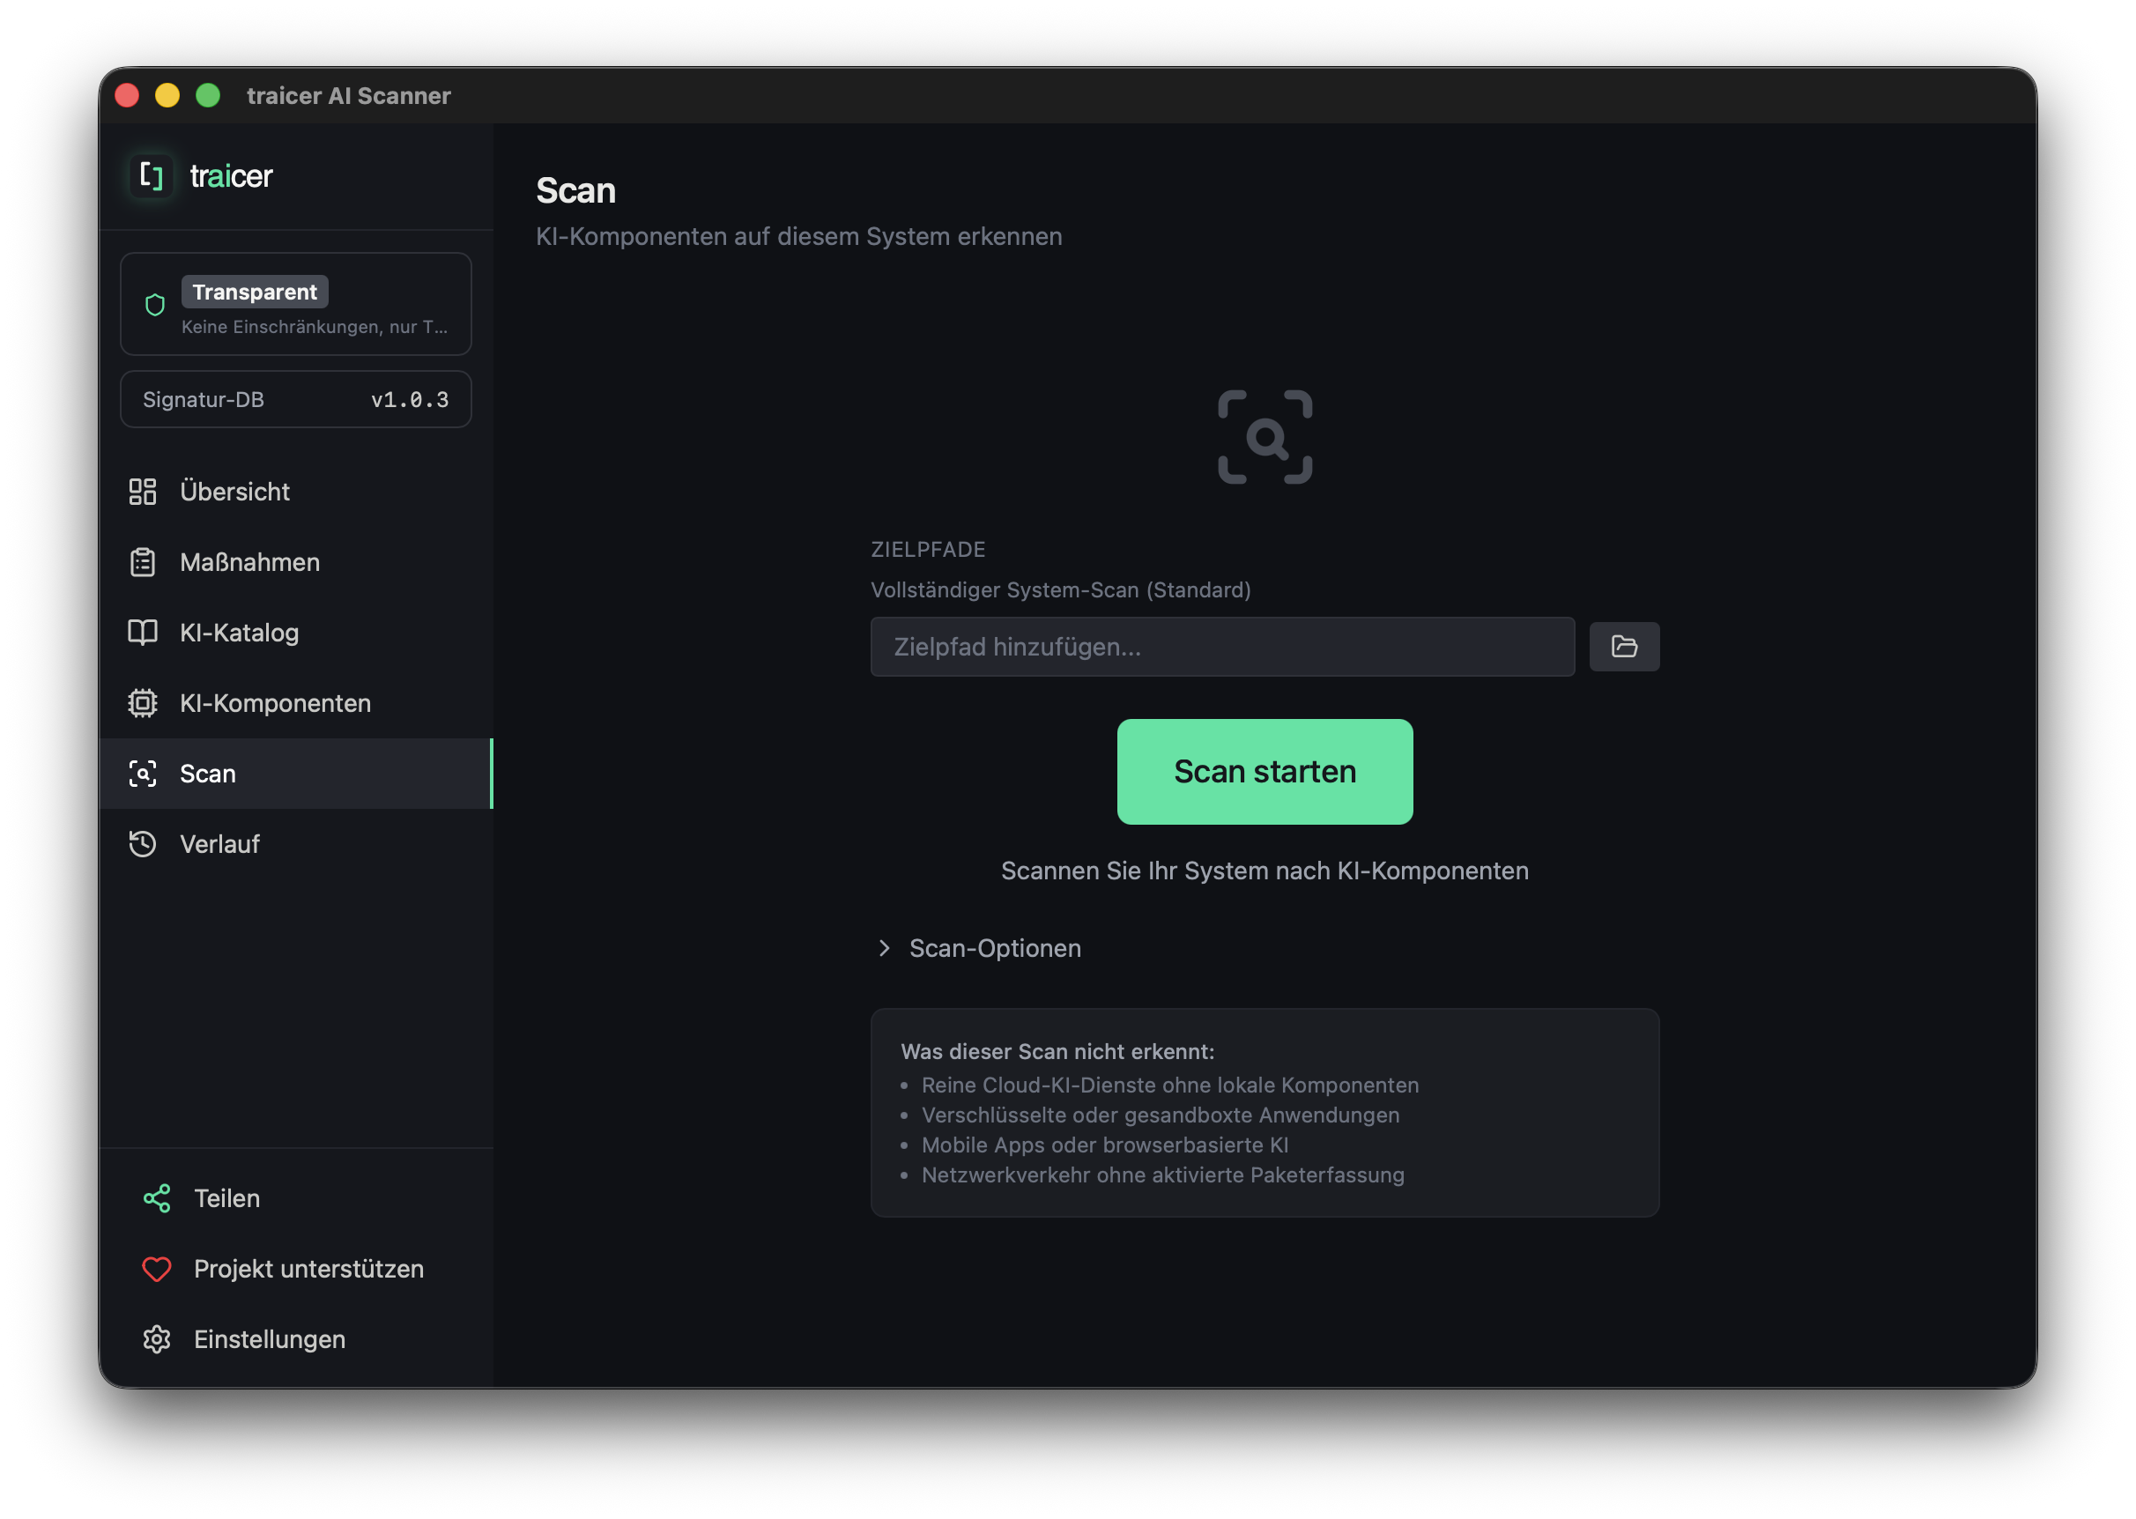Focus the Zielpfad hinzufügen input field
2136x1519 pixels.
coord(1223,648)
